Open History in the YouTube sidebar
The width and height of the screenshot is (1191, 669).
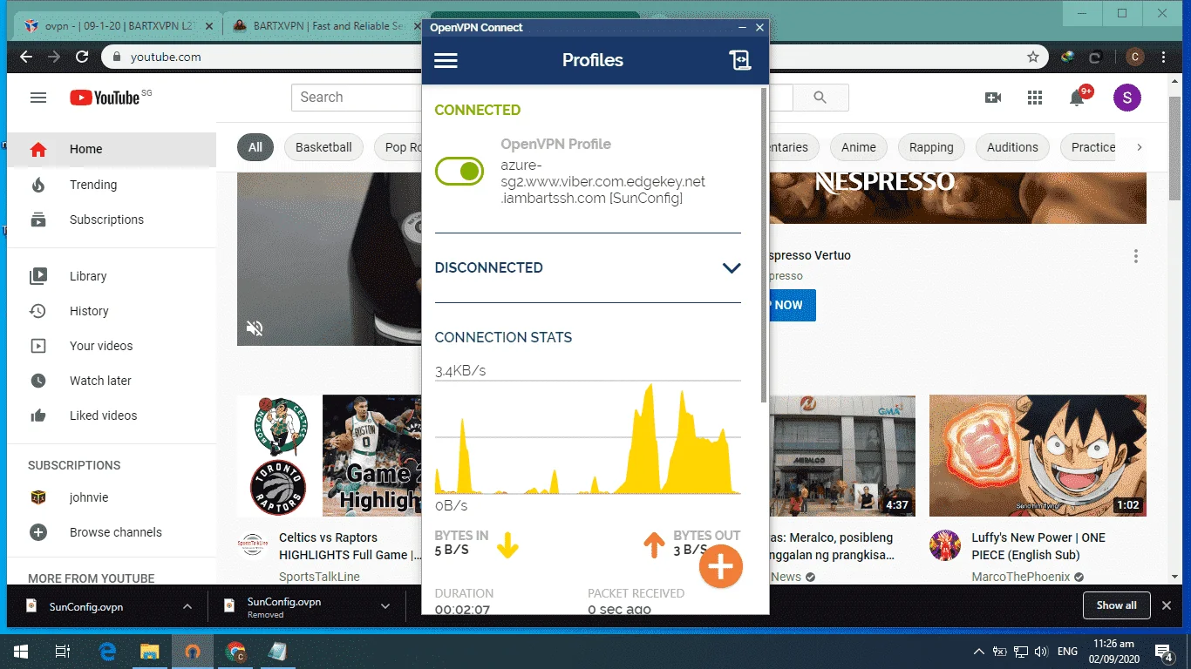coord(112,311)
